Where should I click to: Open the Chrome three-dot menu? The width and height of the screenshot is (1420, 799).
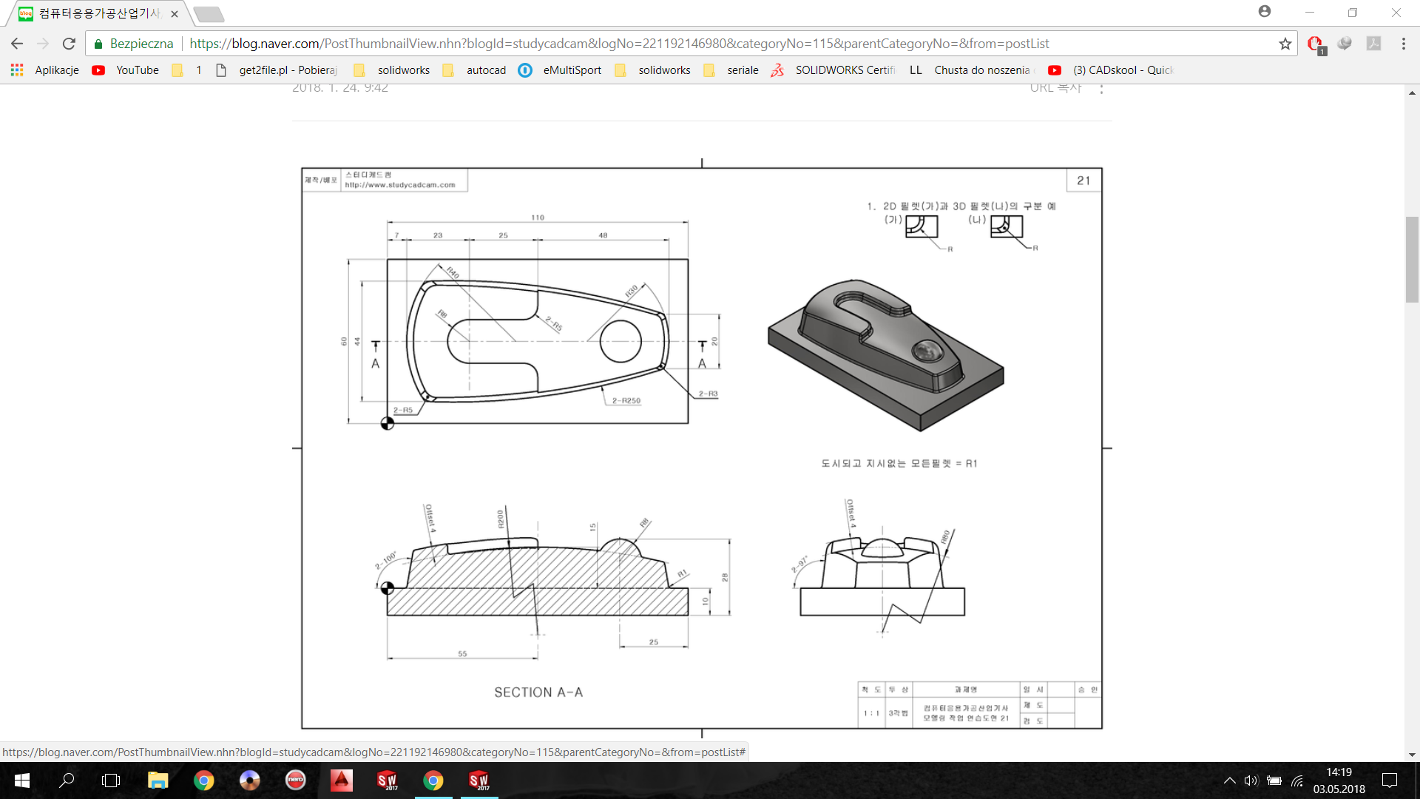1403,44
